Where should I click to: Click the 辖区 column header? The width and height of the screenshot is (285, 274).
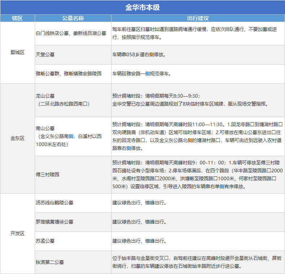[17, 18]
